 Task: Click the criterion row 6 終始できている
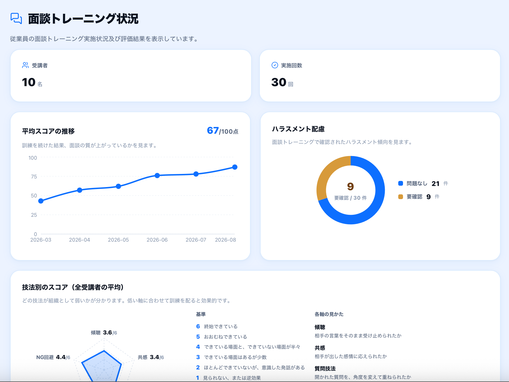pyautogui.click(x=217, y=326)
